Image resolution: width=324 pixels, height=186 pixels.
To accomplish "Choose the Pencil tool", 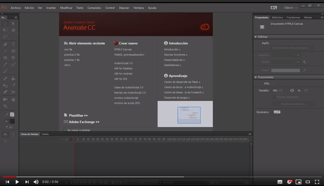I will pos(5,64).
